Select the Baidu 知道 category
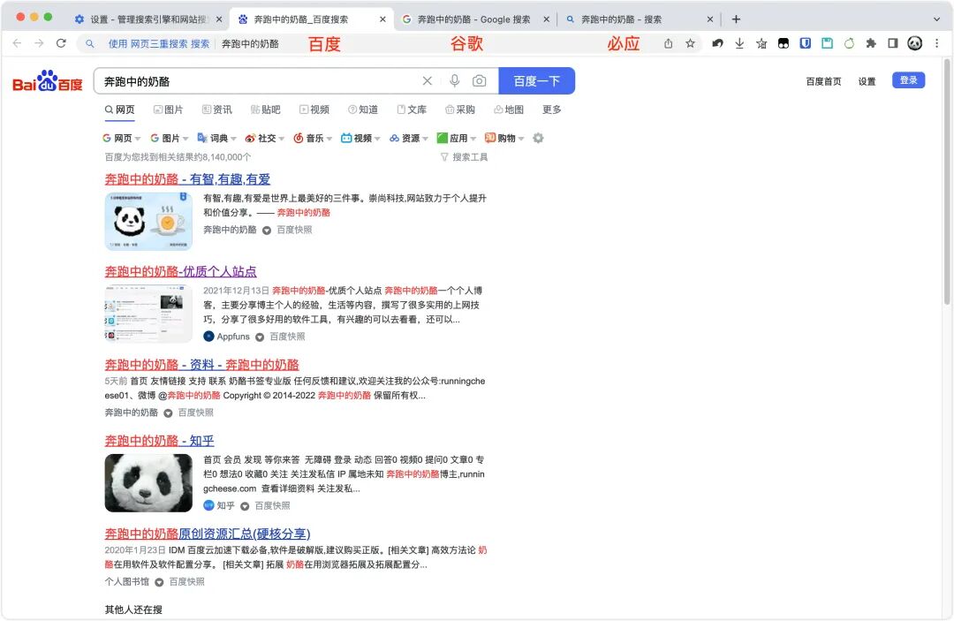954x621 pixels. point(363,110)
